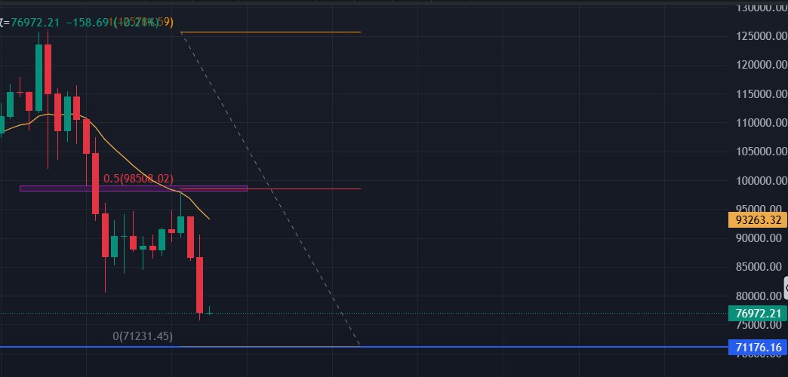Select the orange Fibonacci top line at 125000
This screenshot has width=788, height=377.
point(270,32)
